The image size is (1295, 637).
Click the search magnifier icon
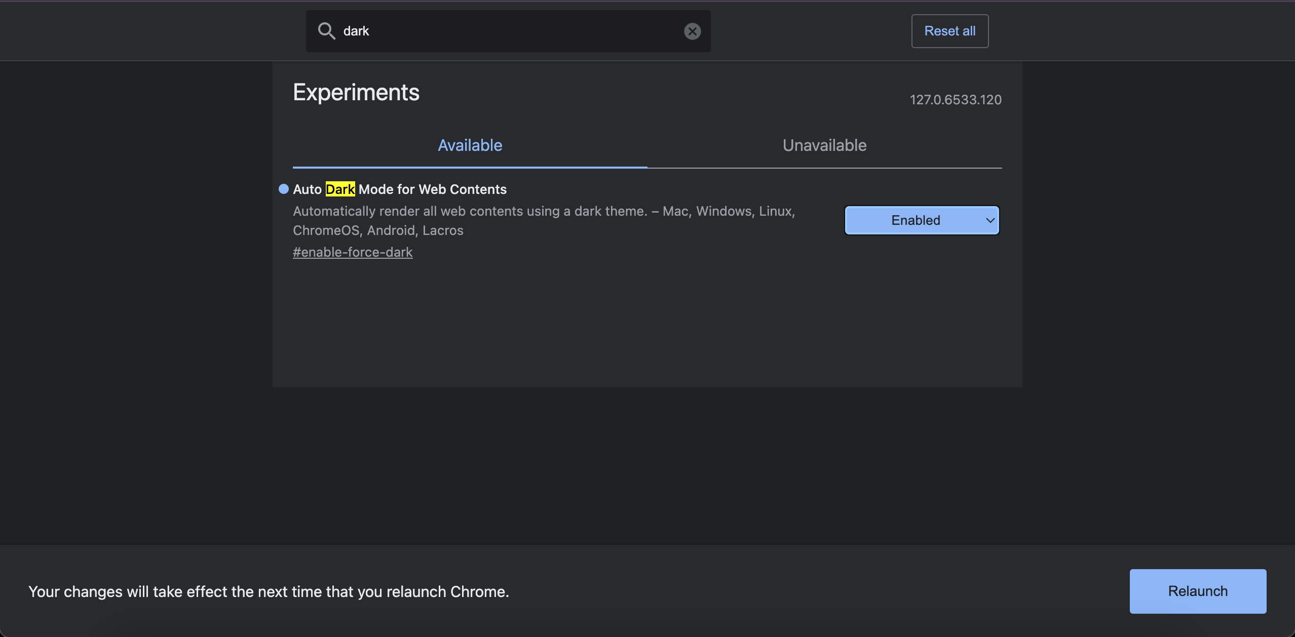pos(326,31)
